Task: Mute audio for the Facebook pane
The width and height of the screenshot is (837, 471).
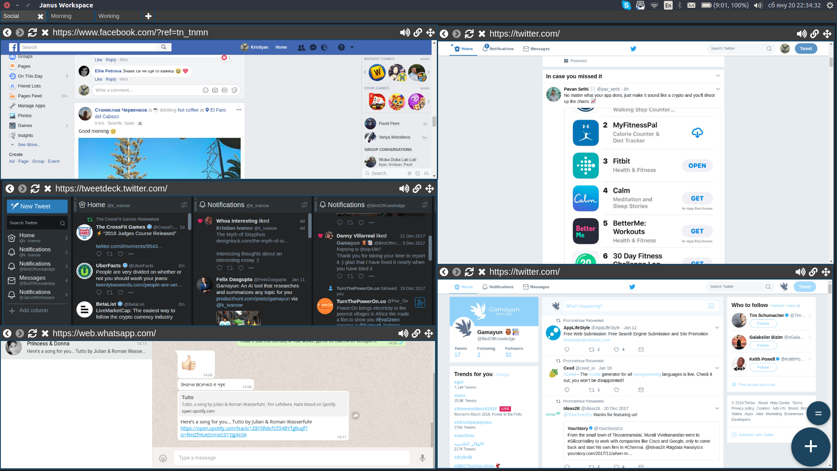Action: click(405, 32)
